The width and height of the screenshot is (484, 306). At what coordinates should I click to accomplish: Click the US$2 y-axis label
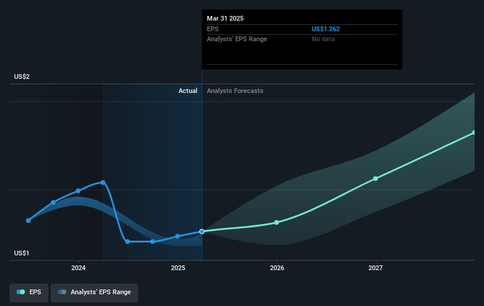[22, 76]
